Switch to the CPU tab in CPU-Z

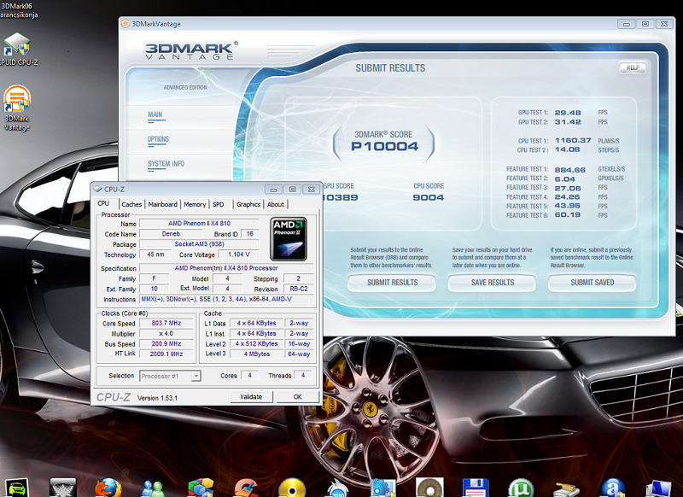point(103,203)
